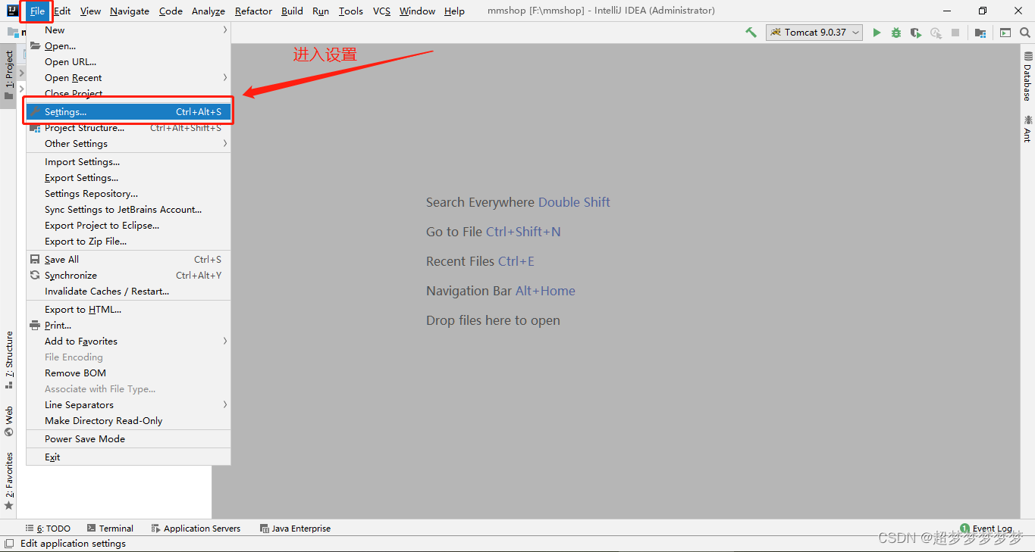Choose Exit in the File menu
Screen dimensions: 1035x552
point(128,457)
